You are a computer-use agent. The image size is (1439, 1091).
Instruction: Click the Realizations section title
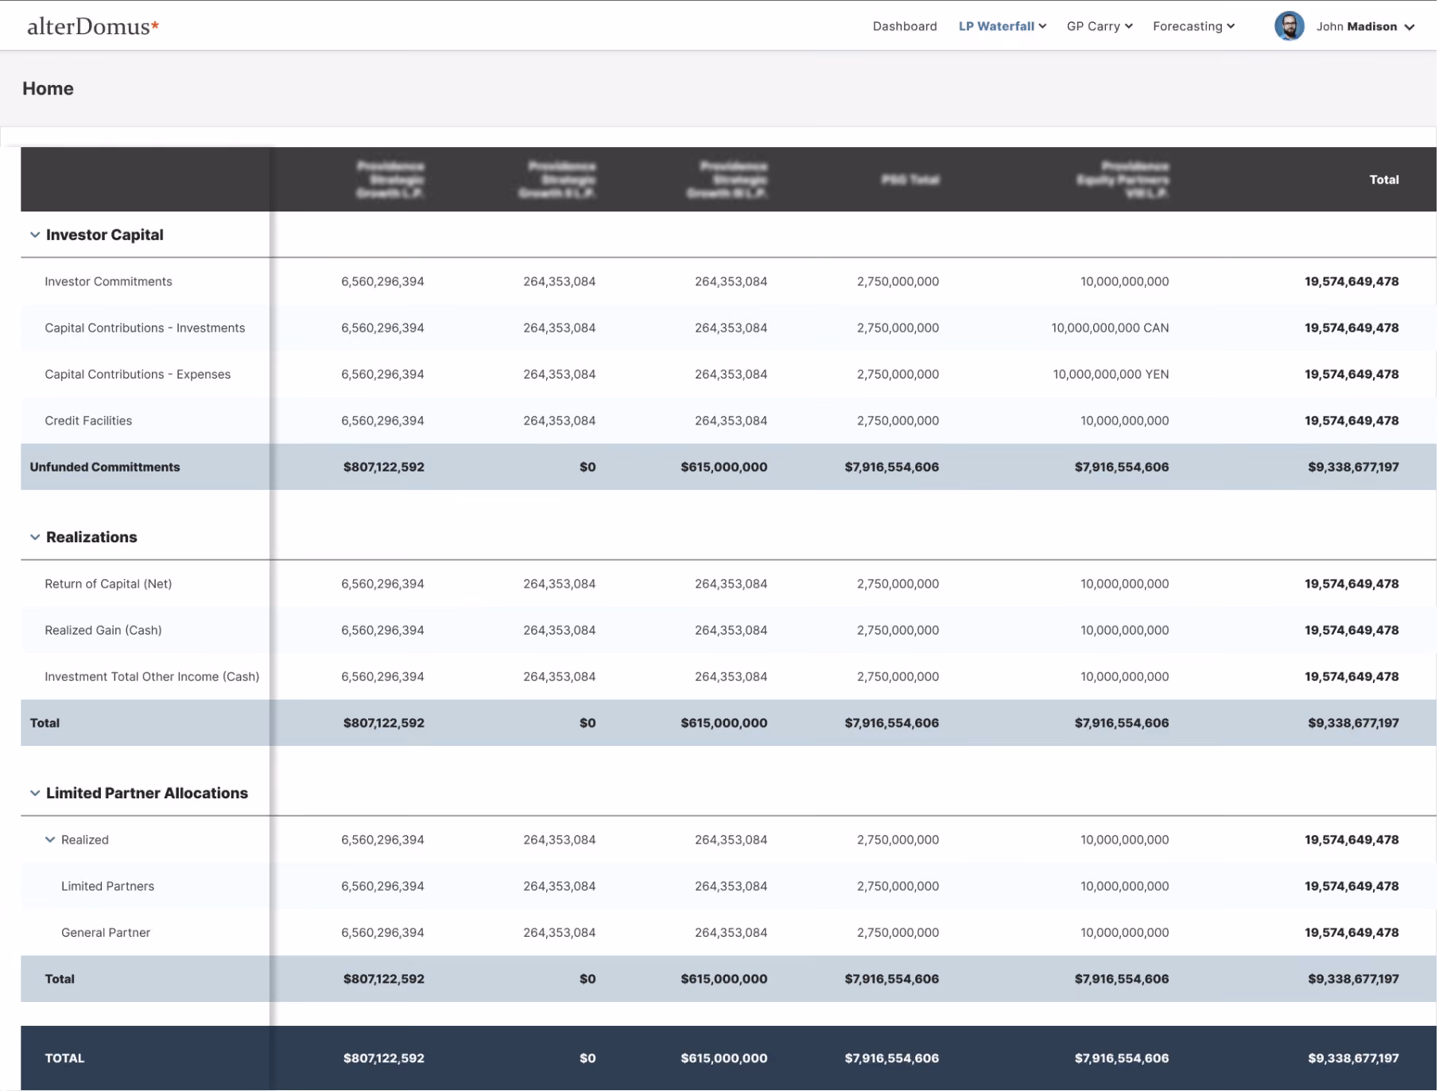pos(91,538)
